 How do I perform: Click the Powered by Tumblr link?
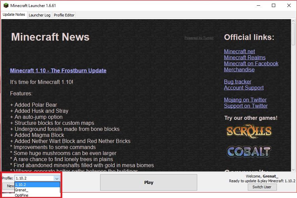pos(199,38)
